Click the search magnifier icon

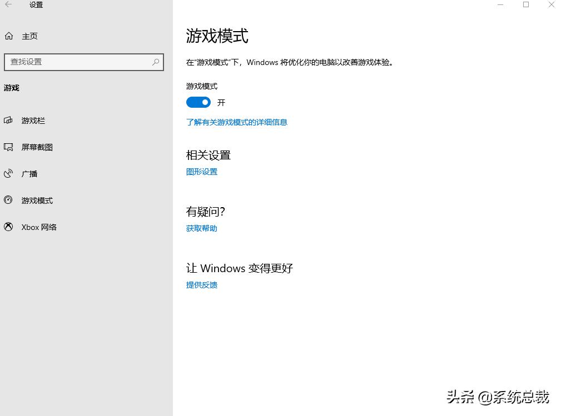pos(156,62)
